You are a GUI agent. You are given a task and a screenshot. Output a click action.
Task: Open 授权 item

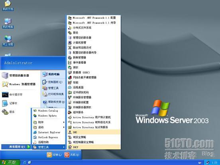(93, 68)
